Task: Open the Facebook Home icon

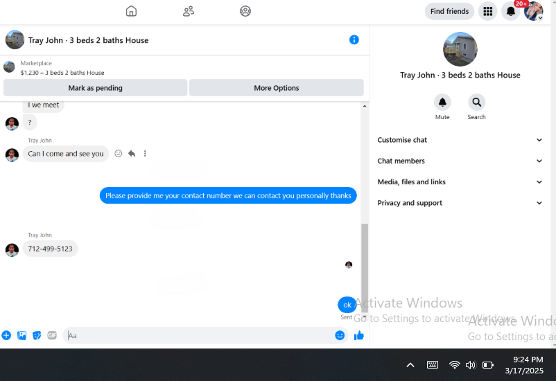Action: 131,11
